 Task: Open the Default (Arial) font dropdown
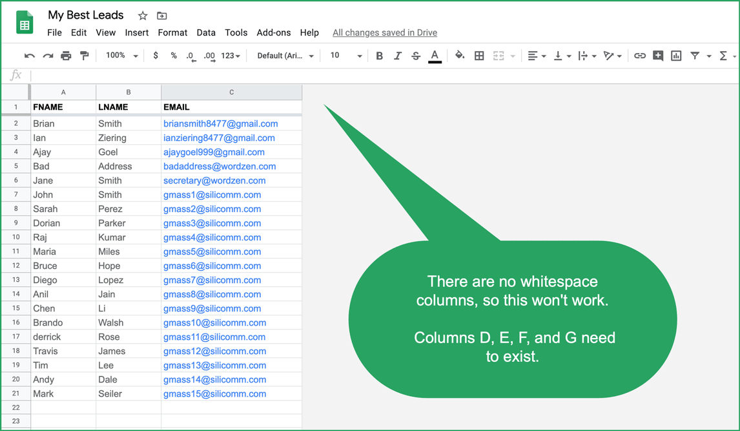pos(285,56)
